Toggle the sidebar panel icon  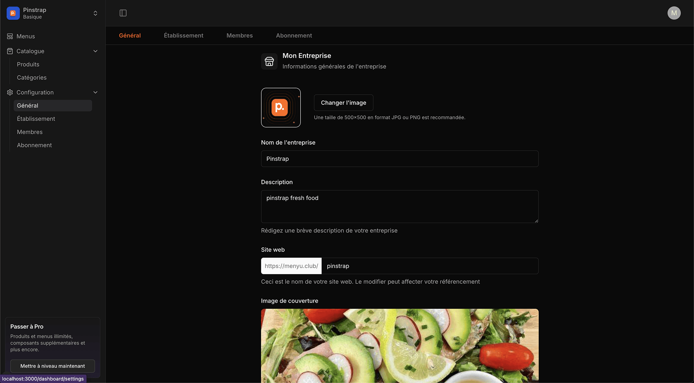(x=123, y=13)
